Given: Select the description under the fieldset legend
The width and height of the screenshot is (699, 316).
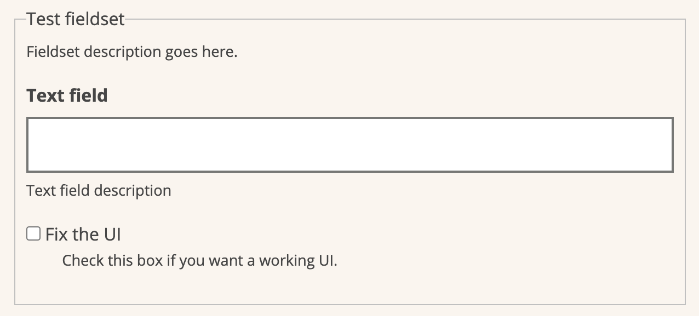Looking at the screenshot, I should [x=131, y=52].
